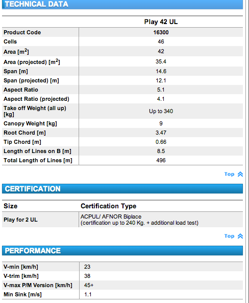
Task: Click the PERFORMANCE section header bar
Action: point(122,250)
